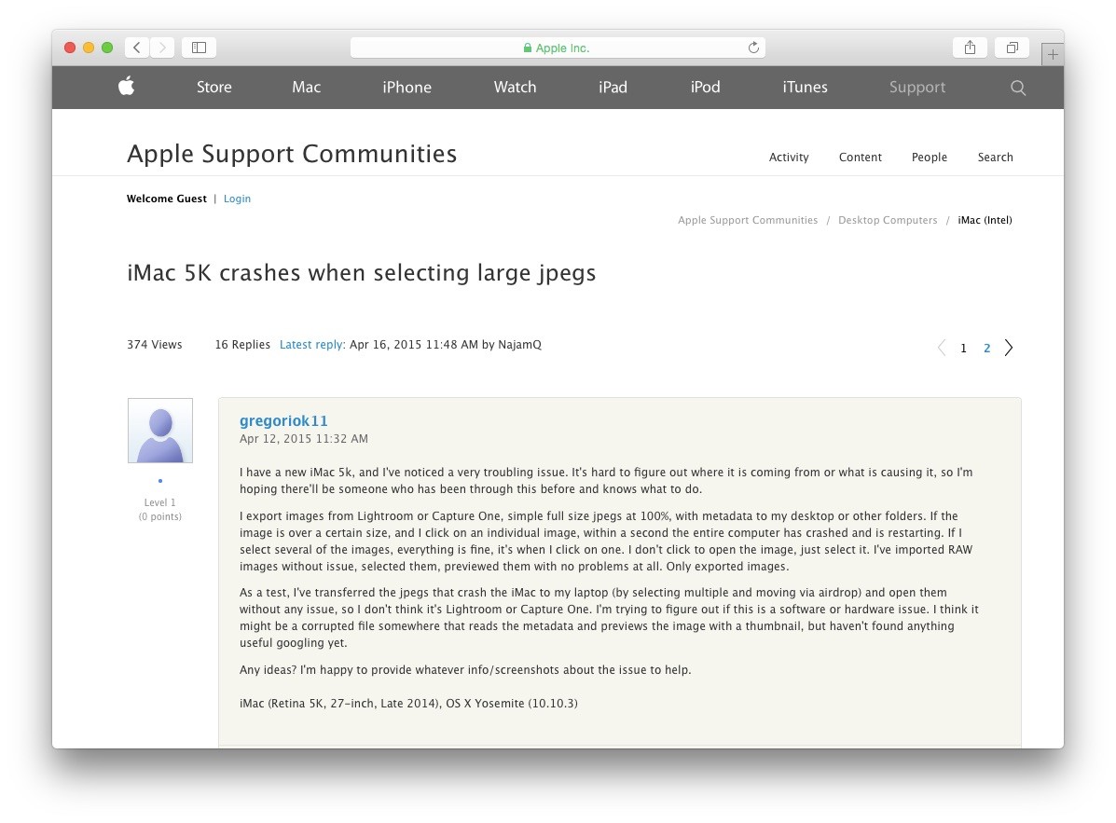The width and height of the screenshot is (1116, 823).
Task: Click the iMac (Intel) breadcrumb
Action: point(985,220)
